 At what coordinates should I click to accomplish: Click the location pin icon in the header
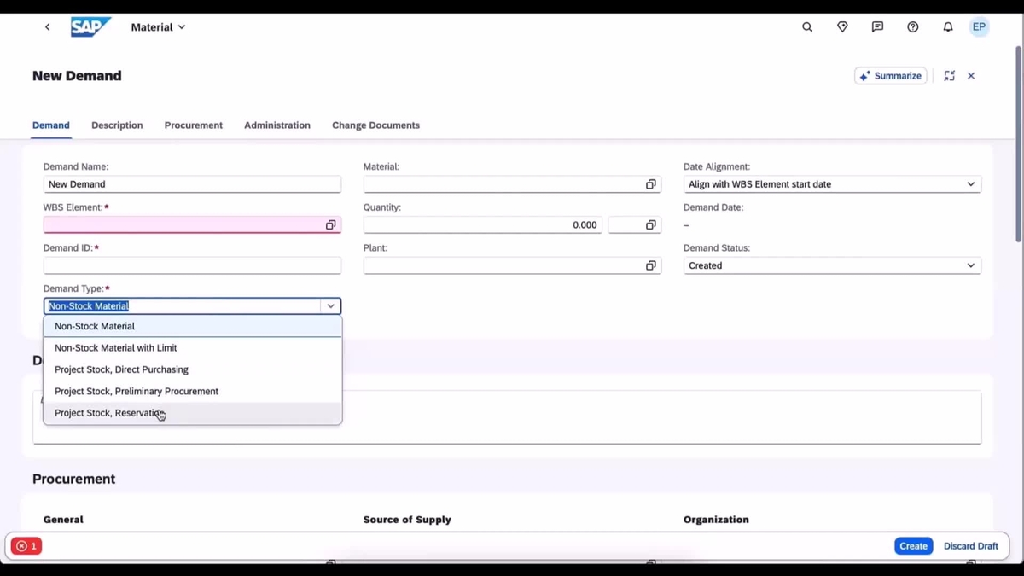click(841, 26)
